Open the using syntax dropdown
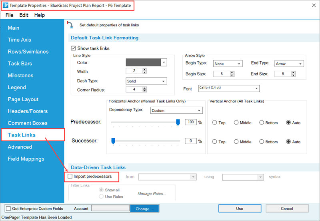This screenshot has height=221, width=320. (x=243, y=177)
